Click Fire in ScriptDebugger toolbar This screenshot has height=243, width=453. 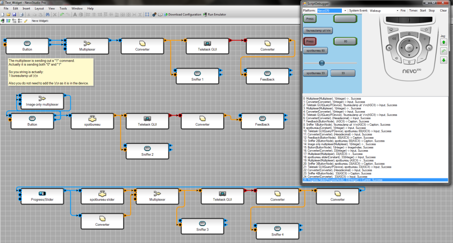pyautogui.click(x=403, y=11)
